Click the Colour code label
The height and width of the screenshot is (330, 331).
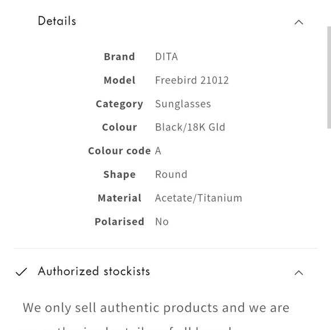pyautogui.click(x=119, y=151)
